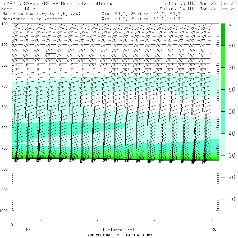This screenshot has width=238, height=238.
Task: Click the 'BARB VECTORS: FULL BARB = 10 kts' caption
Action: [119, 235]
